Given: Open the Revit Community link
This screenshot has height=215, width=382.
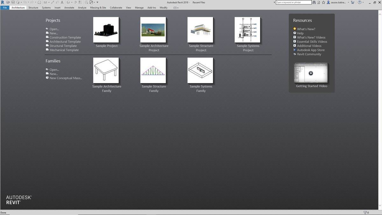Looking at the screenshot, I should [309, 54].
